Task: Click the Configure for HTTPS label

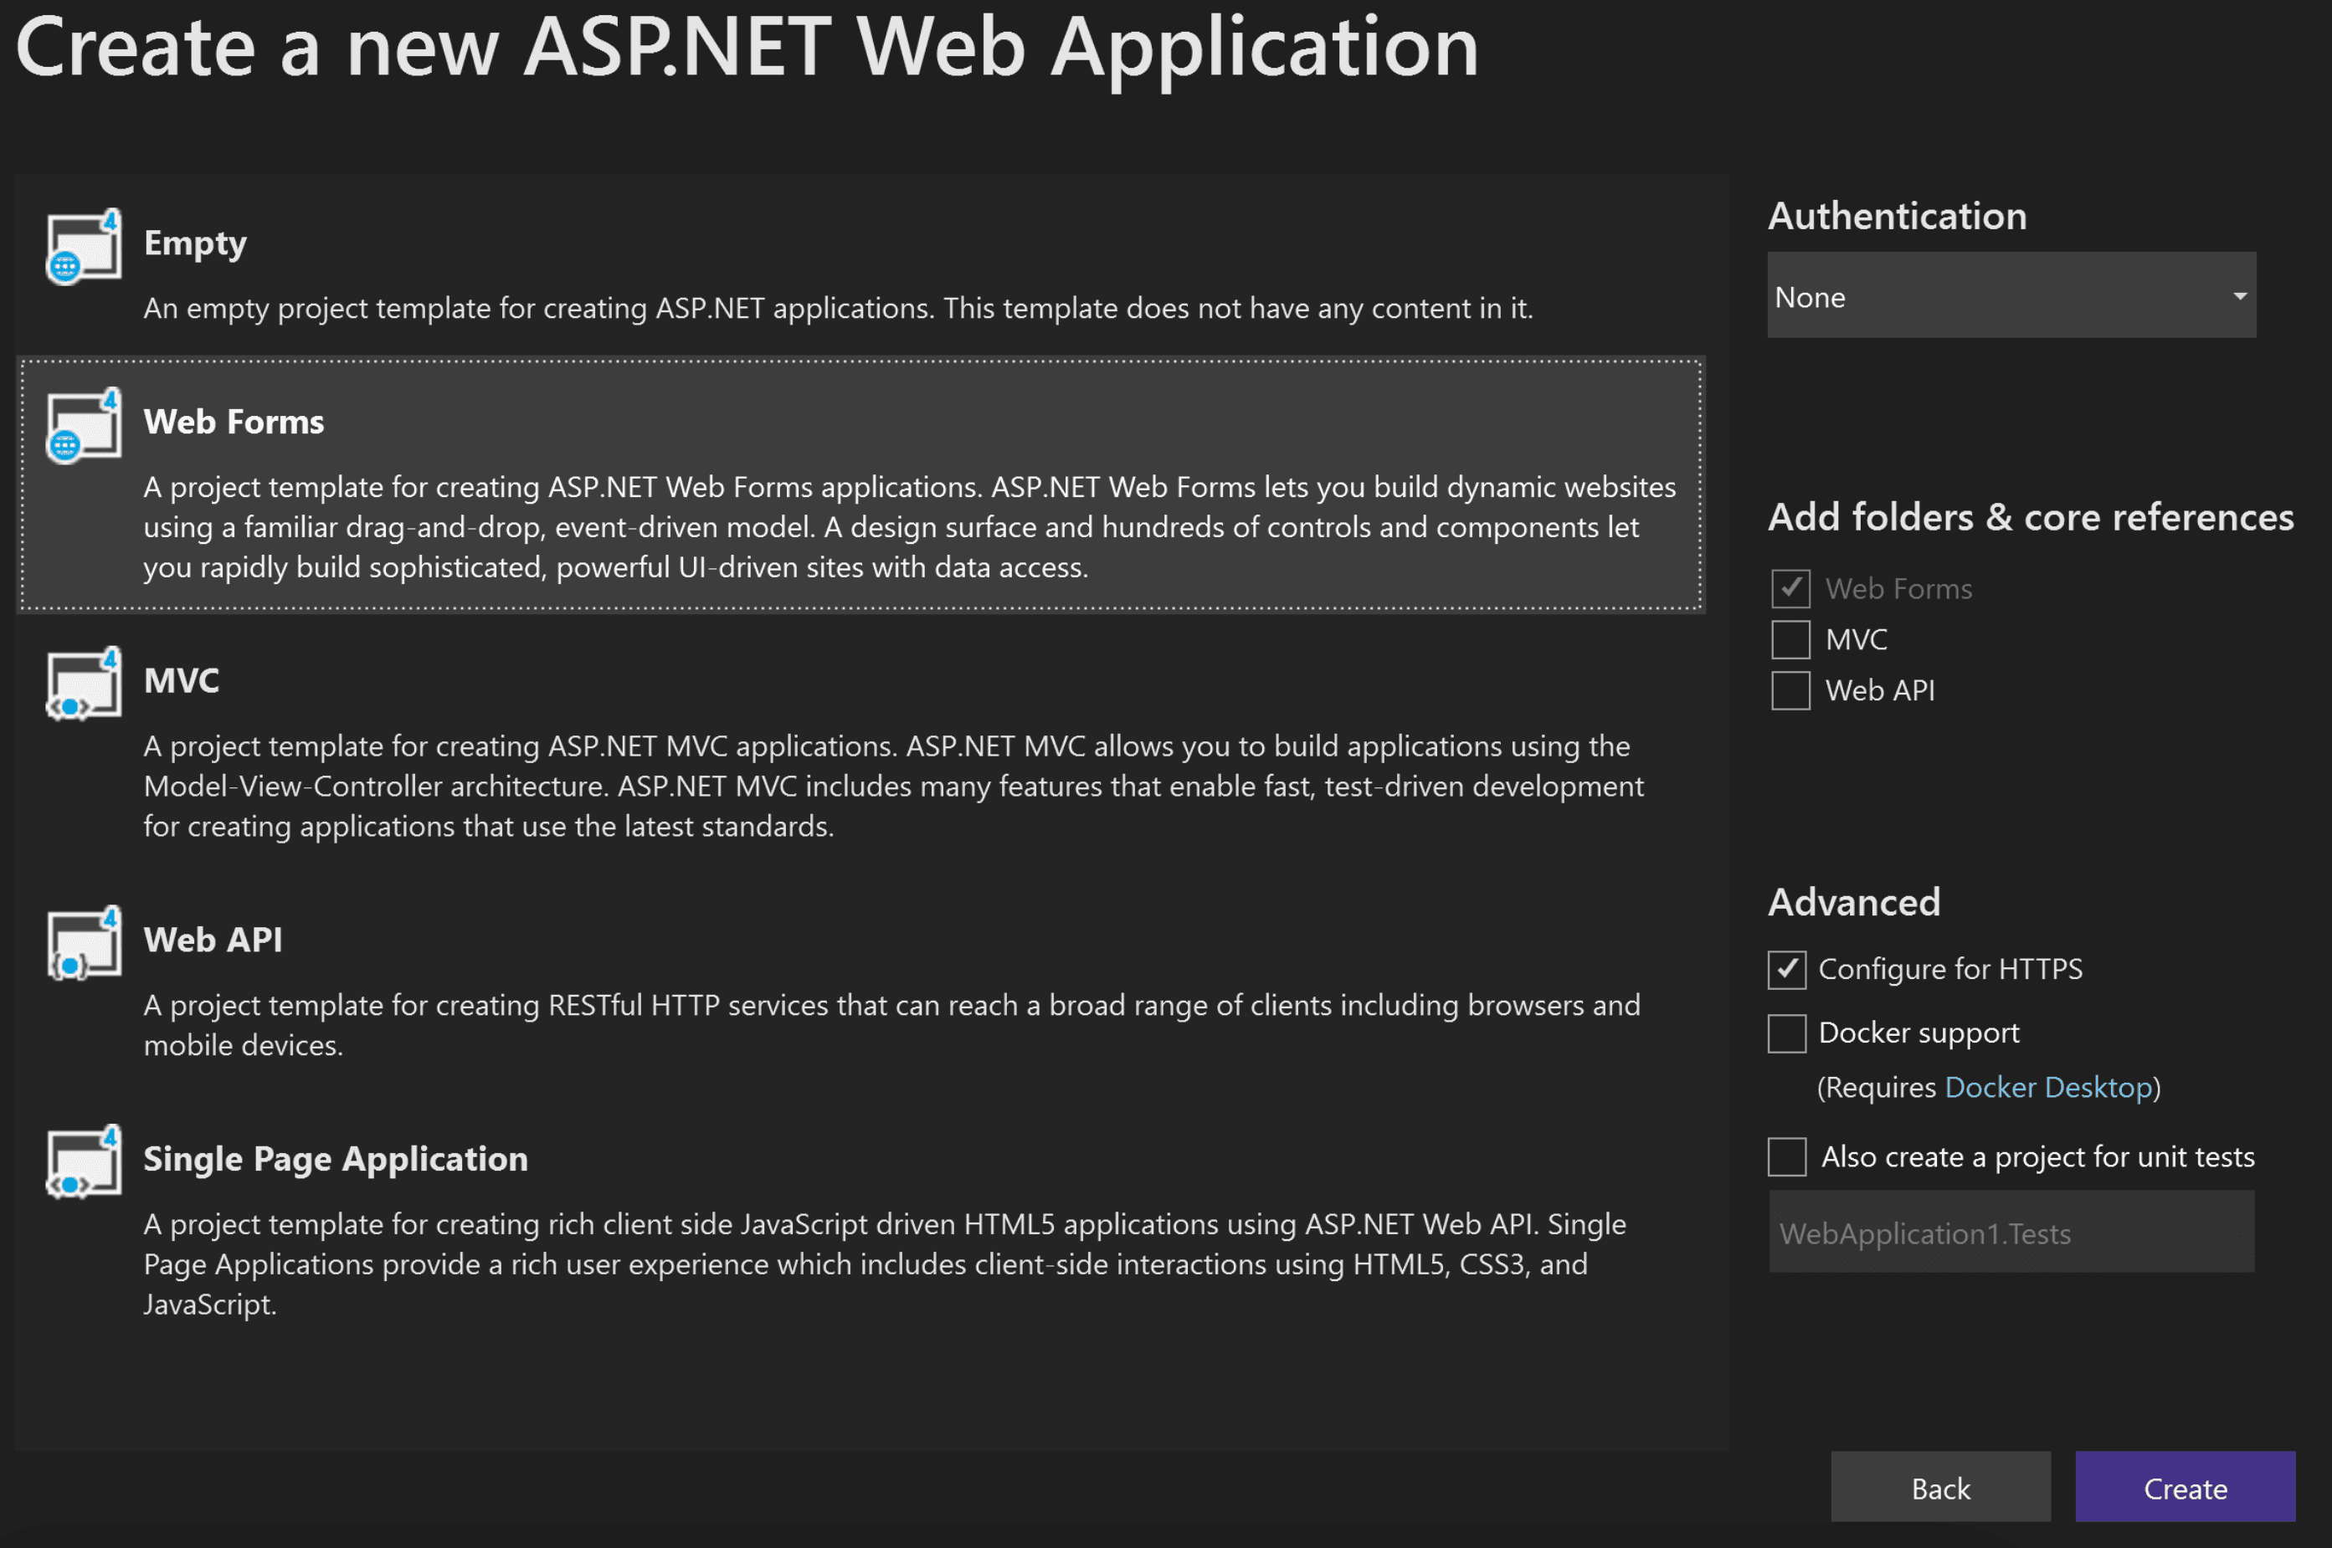Action: [1951, 971]
